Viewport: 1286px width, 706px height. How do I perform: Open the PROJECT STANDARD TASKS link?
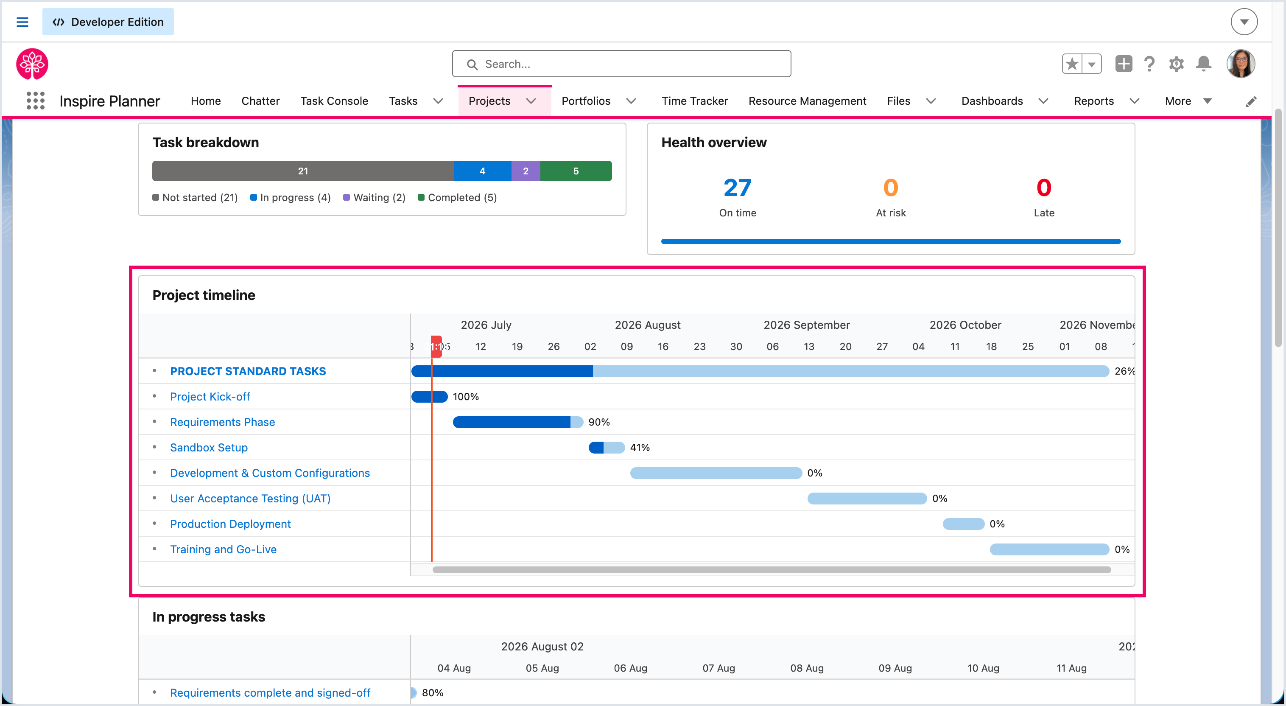click(248, 371)
